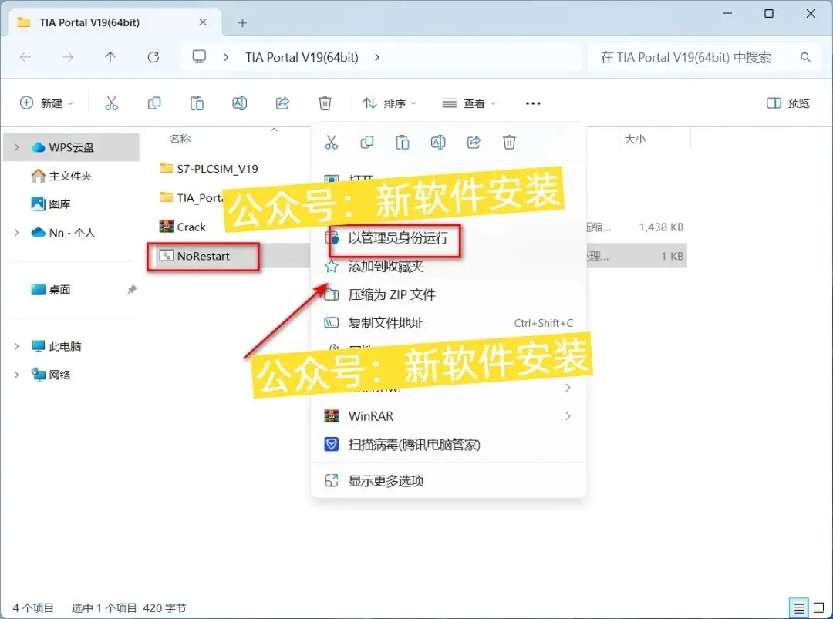
Task: Switch to large icons view in status bar
Action: pos(819,607)
